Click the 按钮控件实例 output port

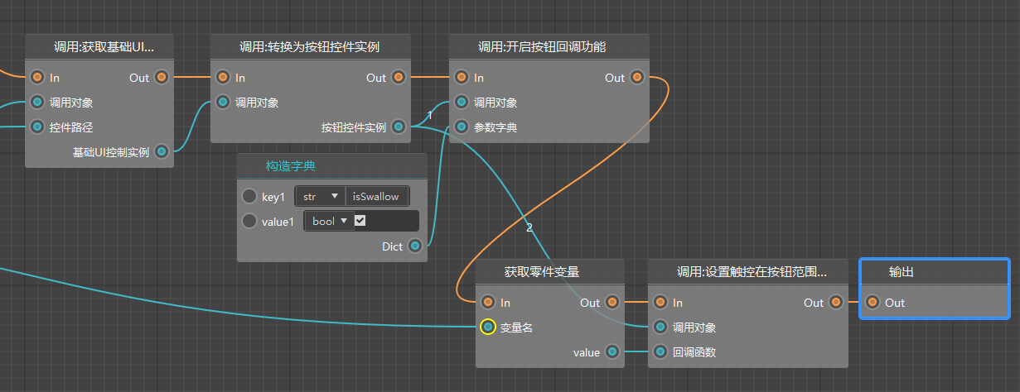pos(399,127)
